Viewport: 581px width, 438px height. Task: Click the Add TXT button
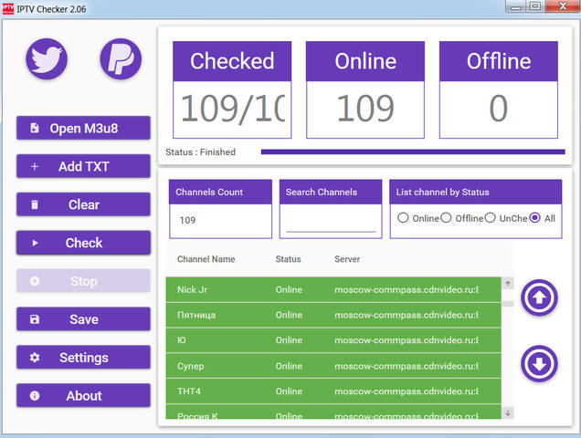coord(83,167)
